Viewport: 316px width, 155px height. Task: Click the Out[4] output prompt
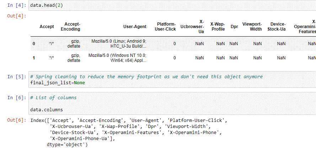click(x=17, y=16)
